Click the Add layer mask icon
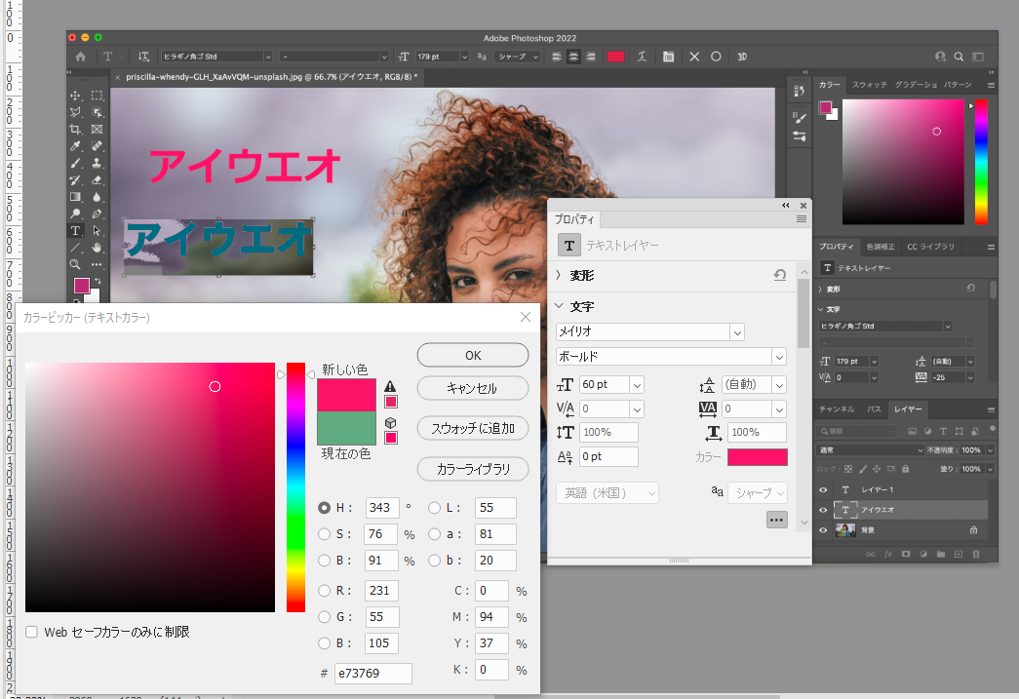 pyautogui.click(x=906, y=554)
